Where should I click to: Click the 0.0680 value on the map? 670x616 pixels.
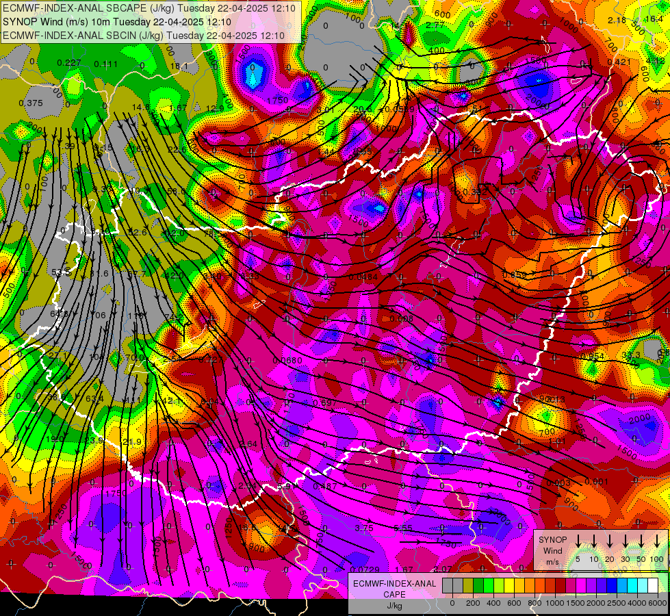(x=287, y=361)
